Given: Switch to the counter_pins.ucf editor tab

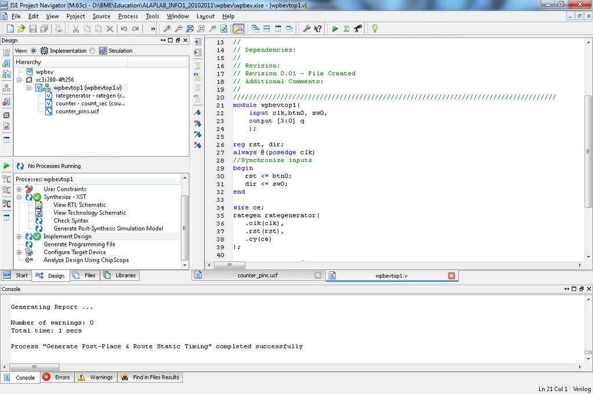Looking at the screenshot, I should coord(258,275).
